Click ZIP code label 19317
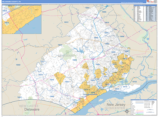The height and width of the screenshot is (117, 158). click(19, 97)
